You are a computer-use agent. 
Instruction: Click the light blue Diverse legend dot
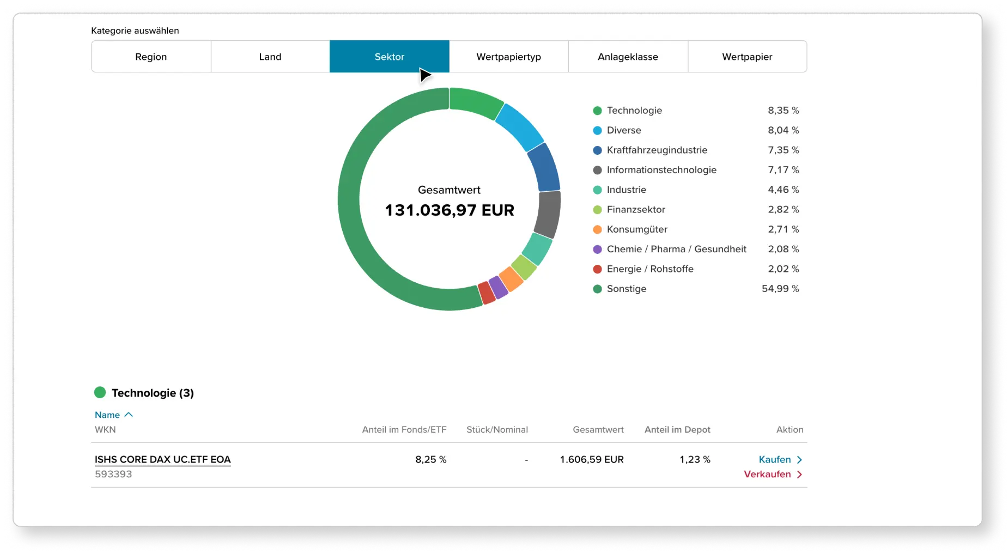click(597, 130)
